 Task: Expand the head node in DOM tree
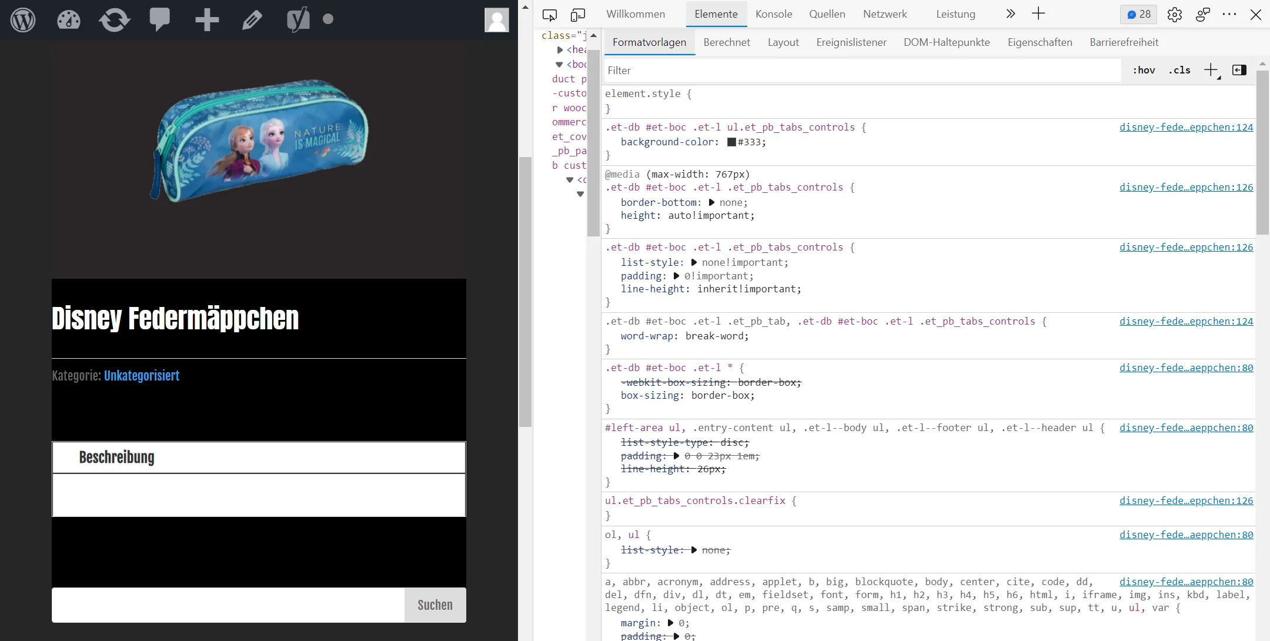coord(560,50)
